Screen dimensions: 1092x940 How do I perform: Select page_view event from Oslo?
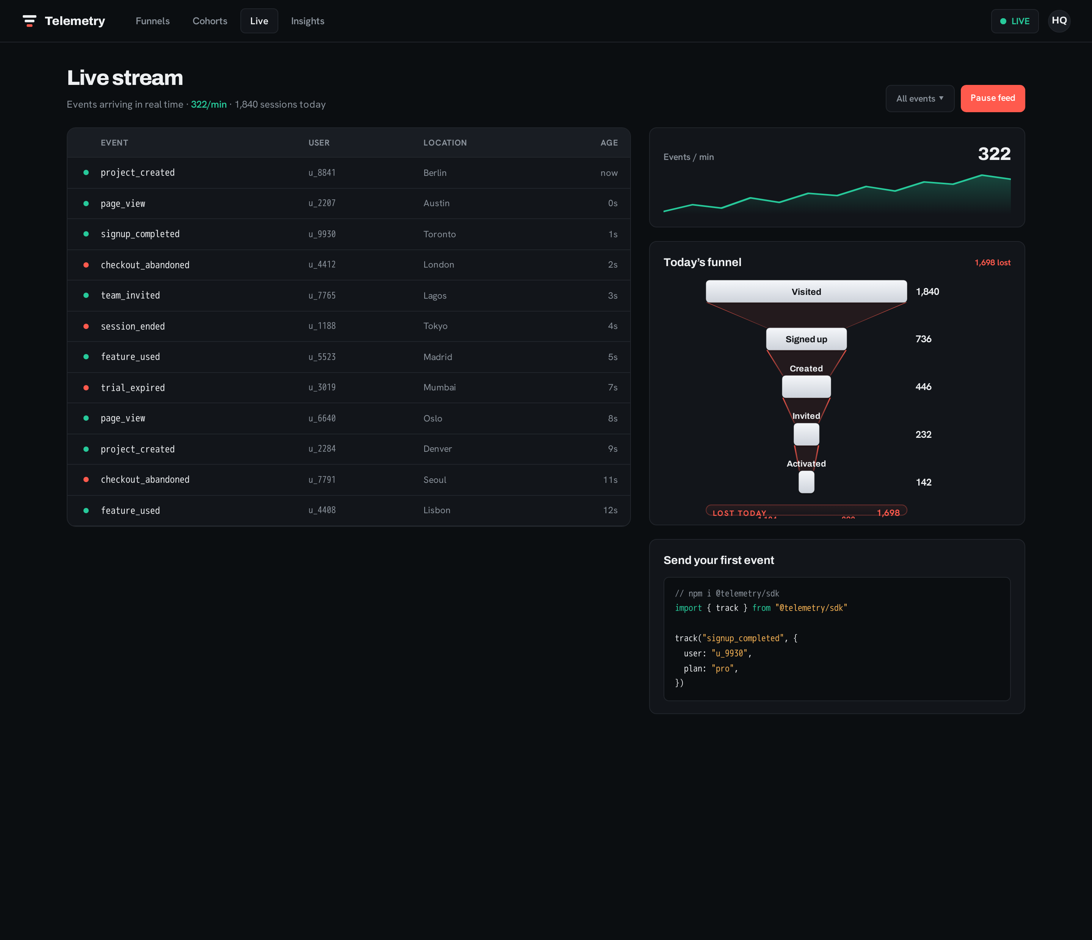click(x=349, y=418)
